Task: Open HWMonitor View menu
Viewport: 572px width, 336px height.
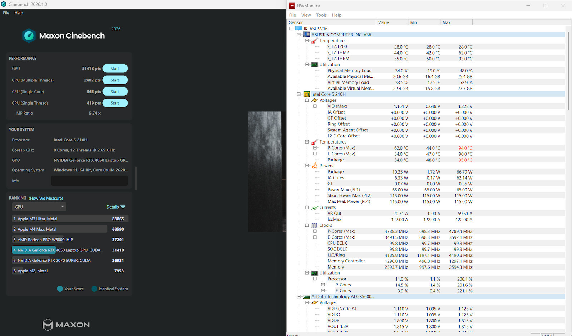Action: coord(306,15)
